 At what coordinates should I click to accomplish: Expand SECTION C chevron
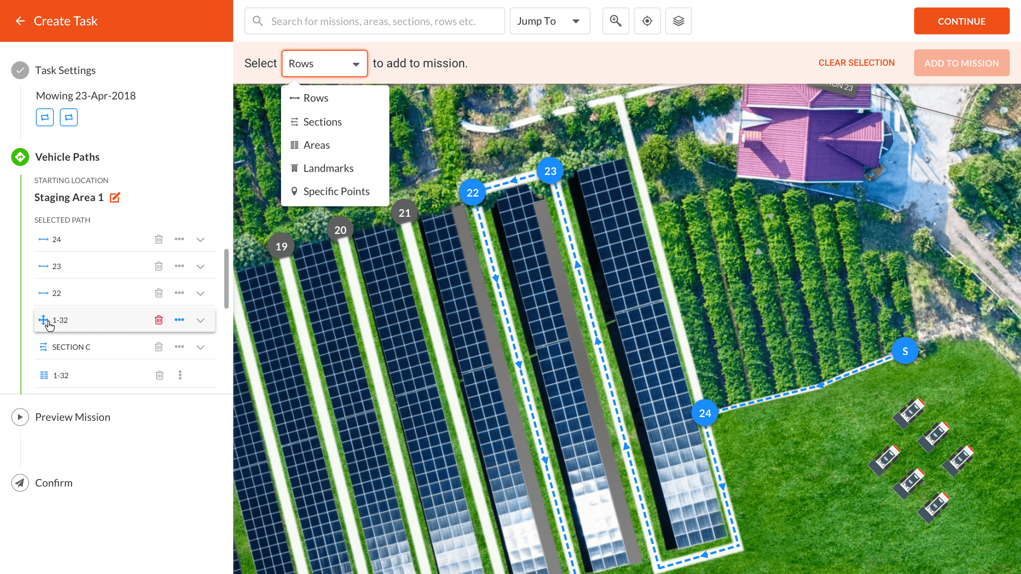click(201, 347)
